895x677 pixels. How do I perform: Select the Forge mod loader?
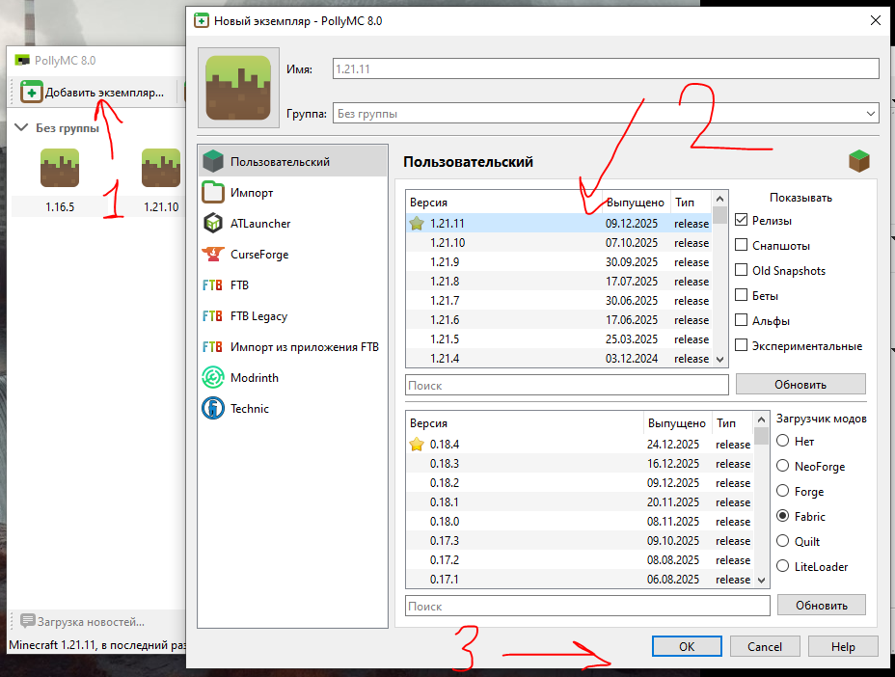pos(782,491)
